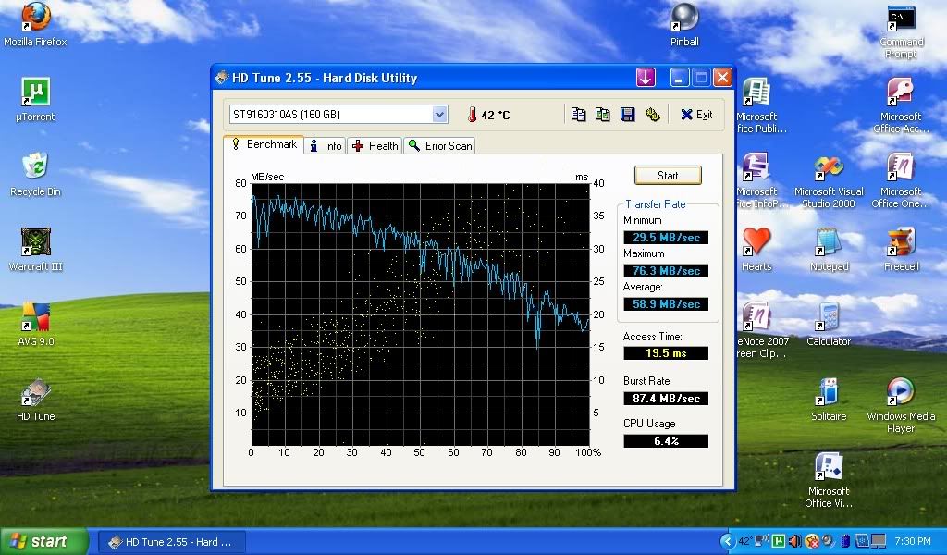
Task: Click the purple down-arrow title bar button
Action: point(646,78)
